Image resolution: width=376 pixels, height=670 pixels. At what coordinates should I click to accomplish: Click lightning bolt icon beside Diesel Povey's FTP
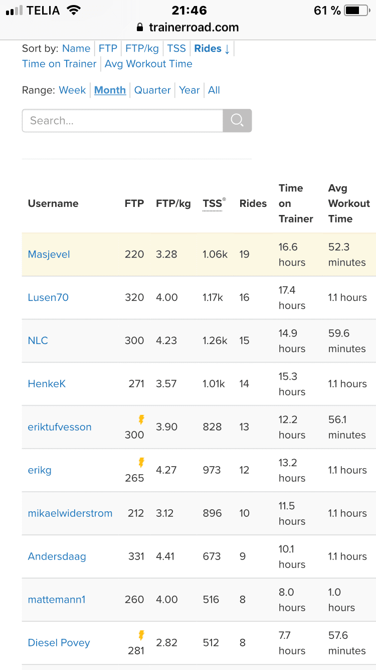[x=141, y=635]
